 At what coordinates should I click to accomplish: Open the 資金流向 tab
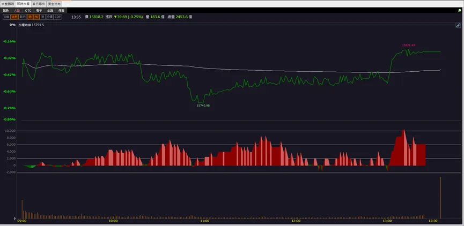pyautogui.click(x=54, y=4)
